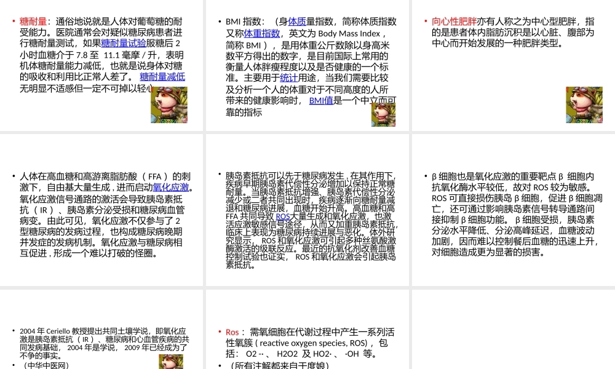Click the 2004年 Ceriello 学说 slide
This screenshot has height=369, width=615.
[101, 329]
